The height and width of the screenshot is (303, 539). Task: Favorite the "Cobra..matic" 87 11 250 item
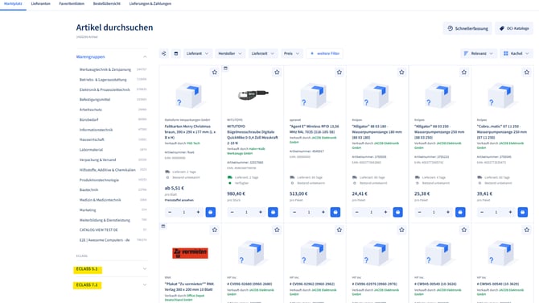(527, 73)
